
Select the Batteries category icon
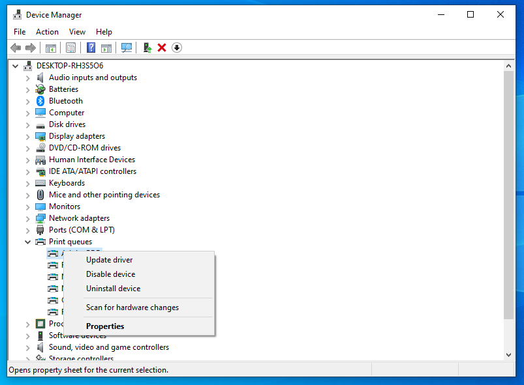point(40,89)
